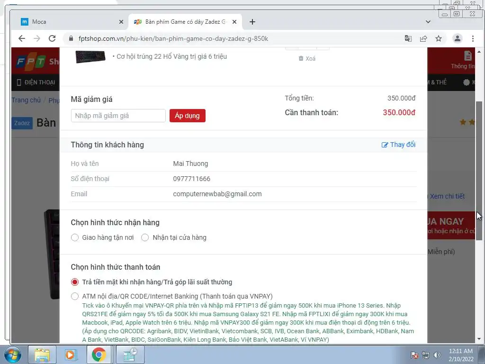Open the Chrome profile avatar

457,38
